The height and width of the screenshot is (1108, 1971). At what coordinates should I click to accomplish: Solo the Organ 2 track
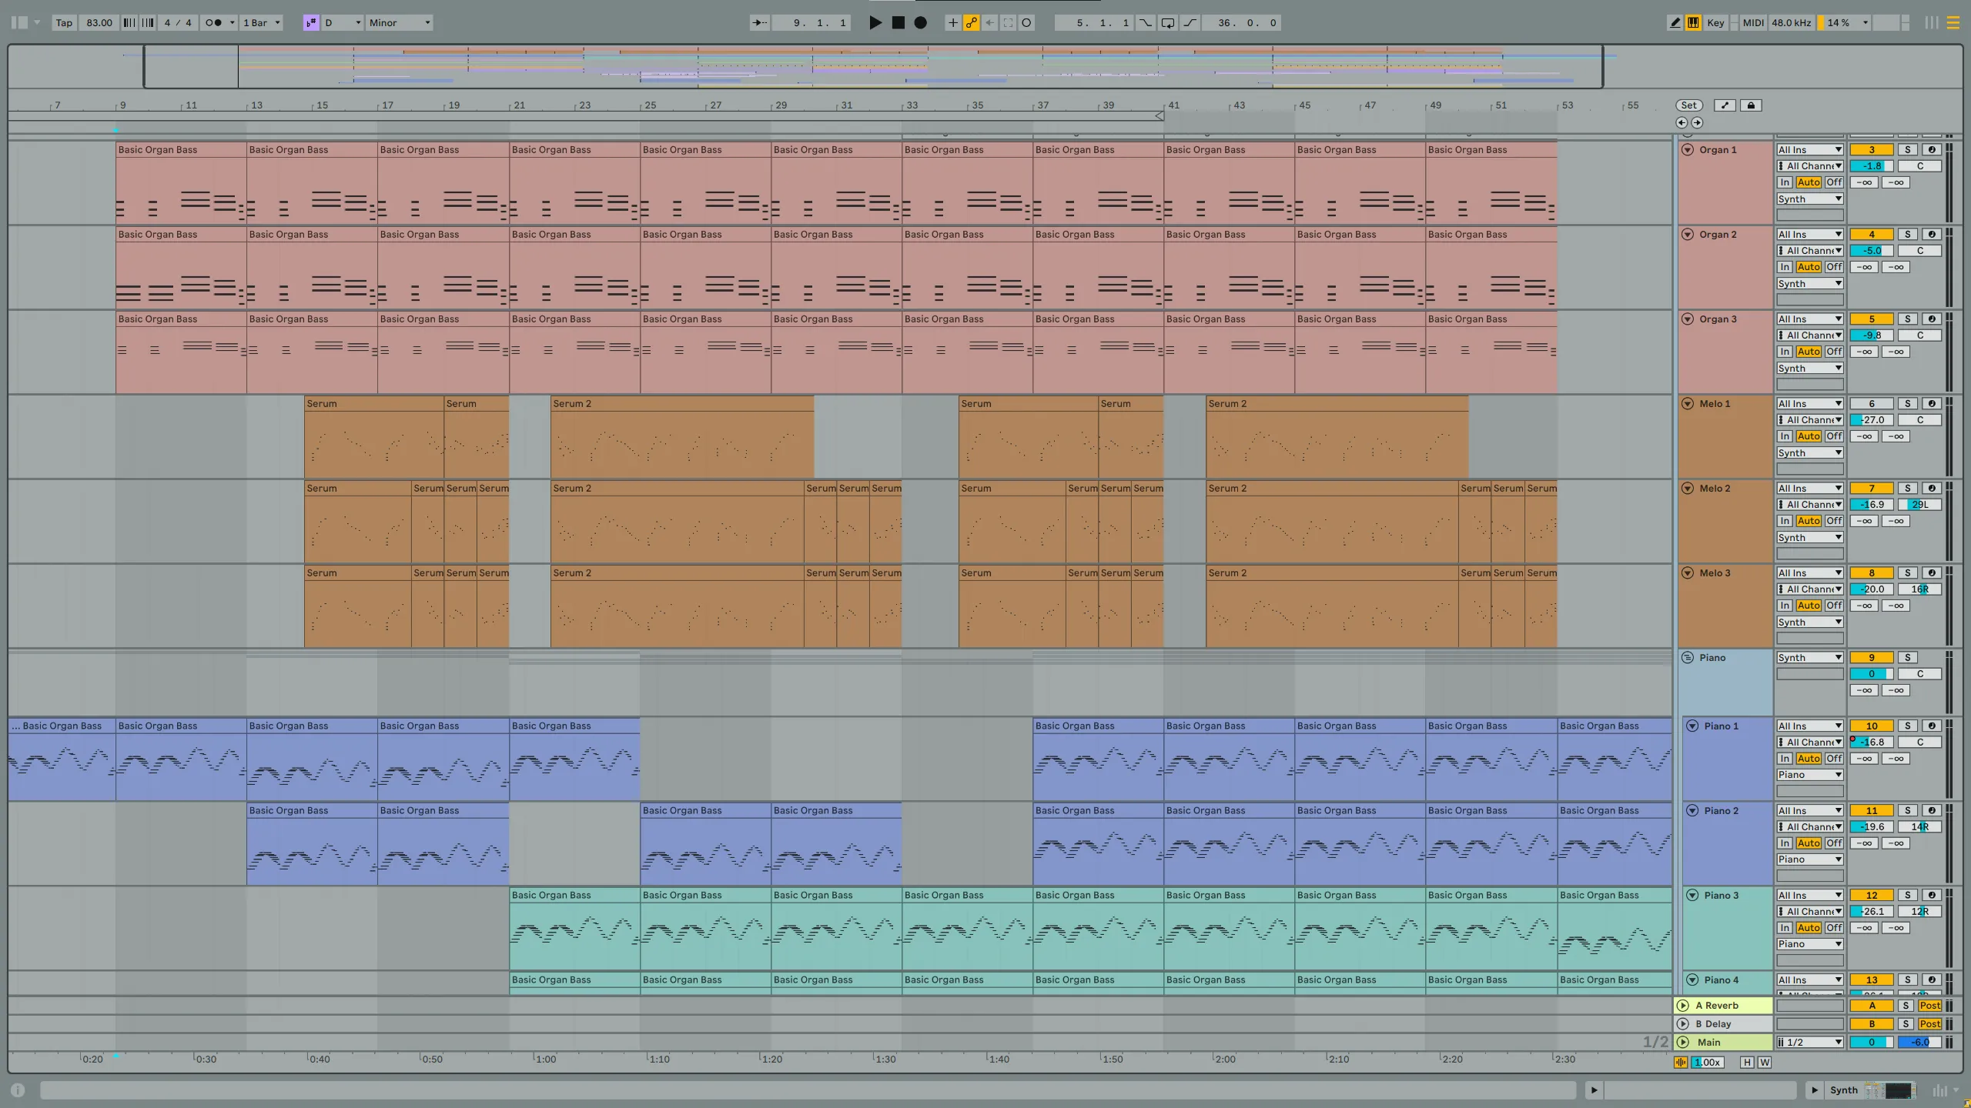(1907, 235)
